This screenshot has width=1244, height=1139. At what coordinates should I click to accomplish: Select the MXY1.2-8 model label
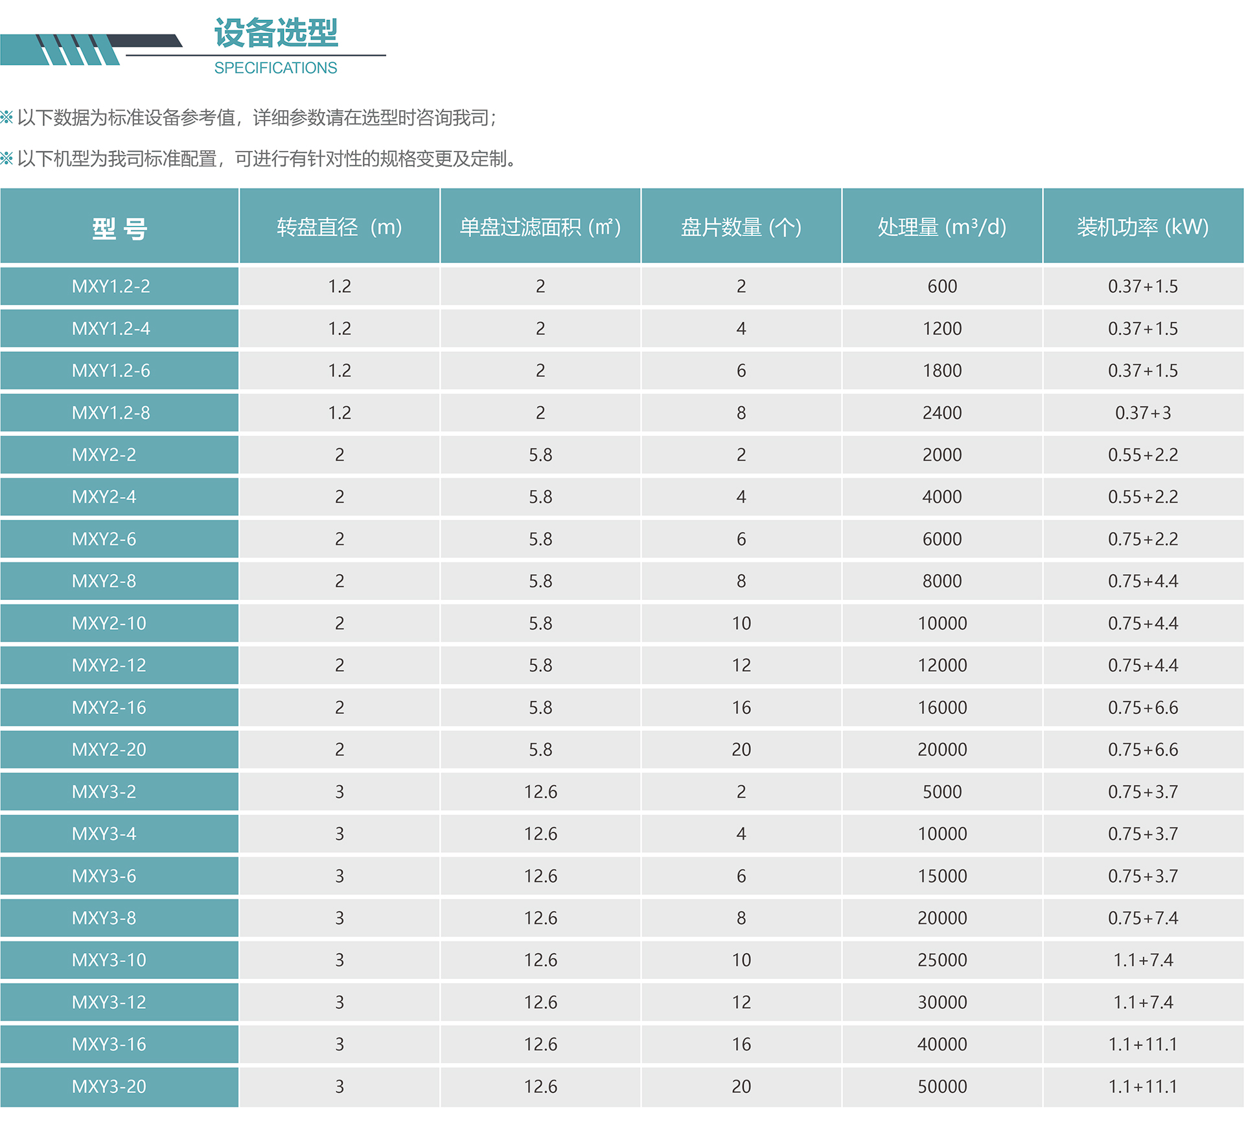(x=119, y=413)
